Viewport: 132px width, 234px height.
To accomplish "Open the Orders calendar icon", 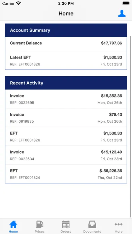I will (x=66, y=224).
